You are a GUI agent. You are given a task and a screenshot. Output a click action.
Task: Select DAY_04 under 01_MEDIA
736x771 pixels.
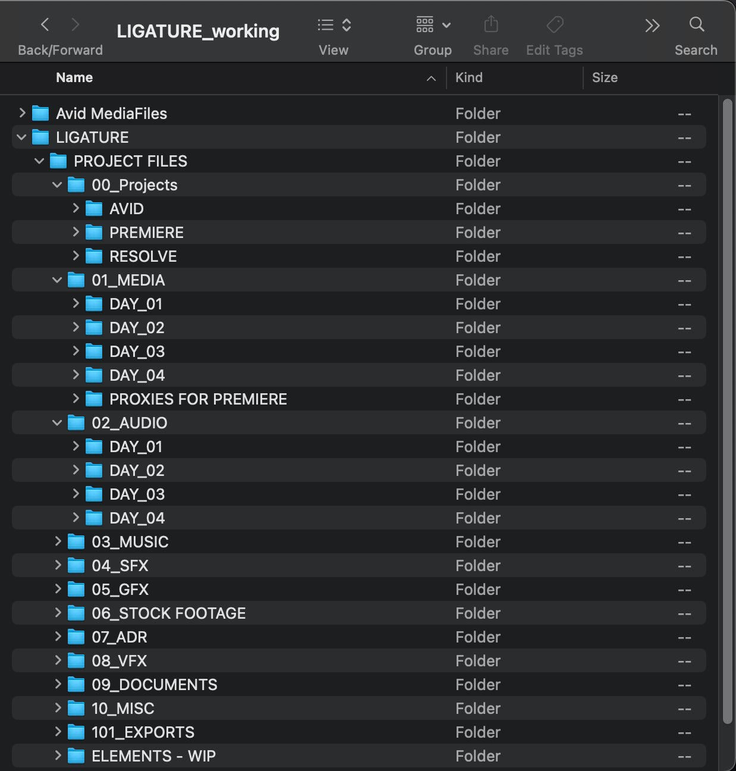click(358, 375)
